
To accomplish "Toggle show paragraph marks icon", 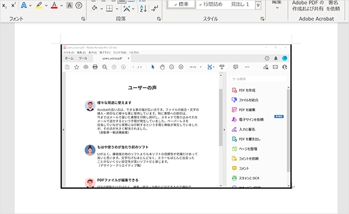I will [155, 9].
